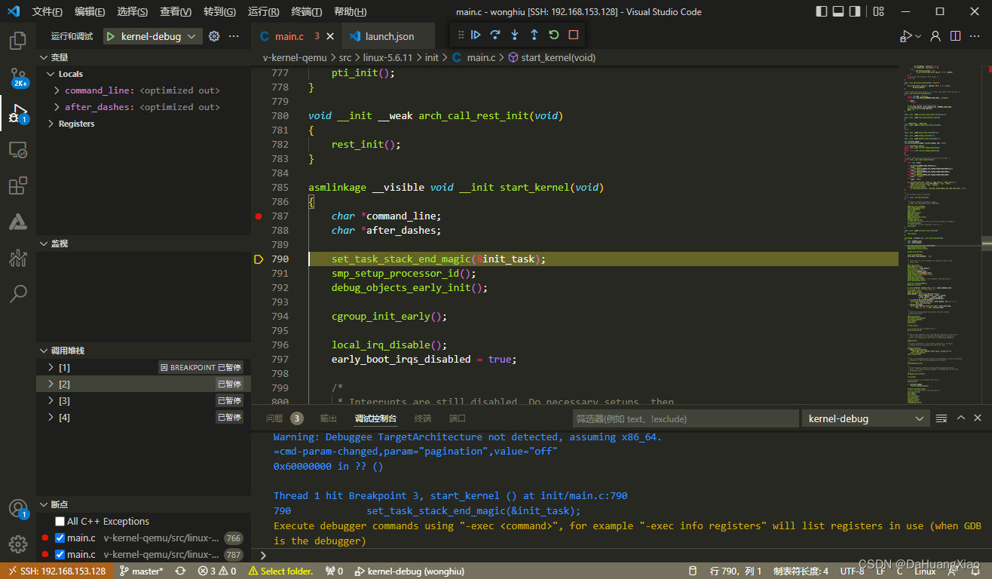
Task: Open more actions in Run and Debug header
Action: pyautogui.click(x=234, y=36)
